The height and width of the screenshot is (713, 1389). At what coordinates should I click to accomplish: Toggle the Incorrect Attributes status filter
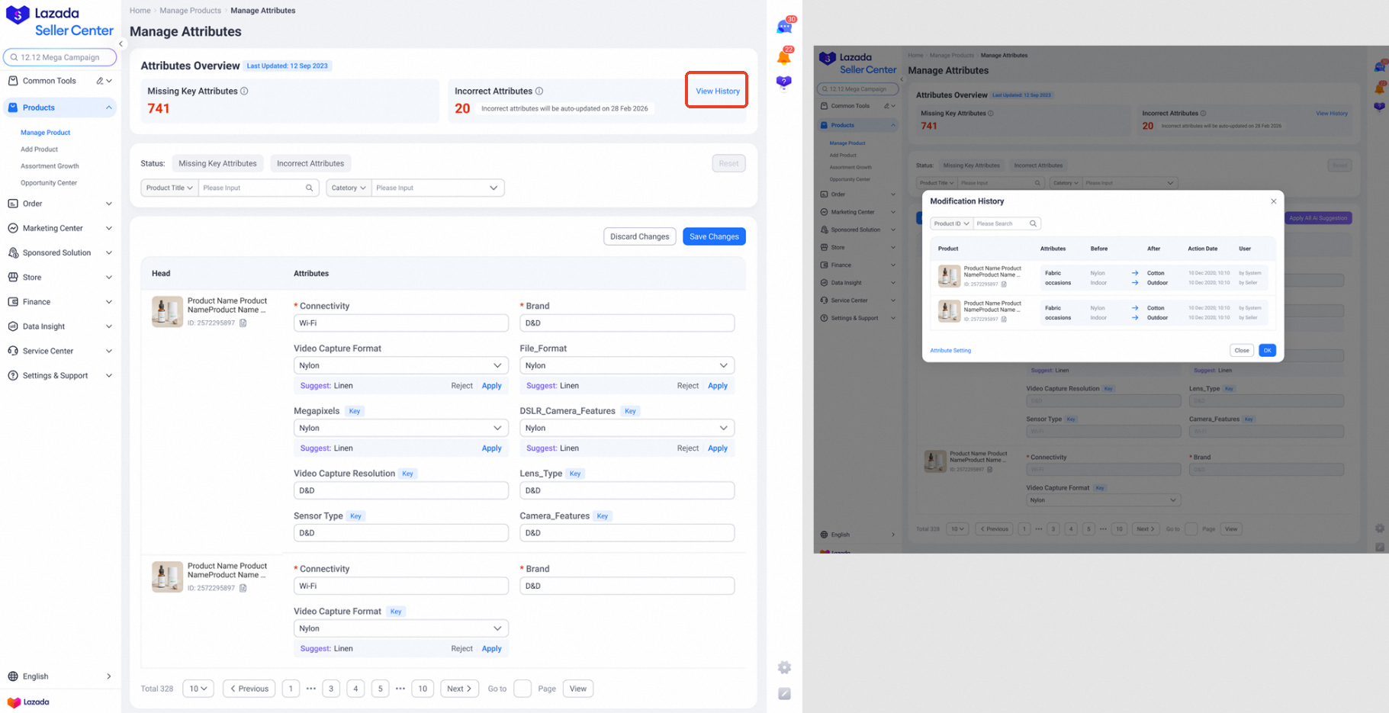coord(310,162)
